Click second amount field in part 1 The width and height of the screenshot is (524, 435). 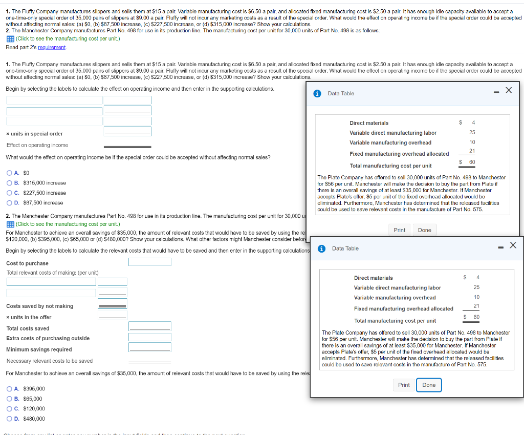[x=127, y=111]
